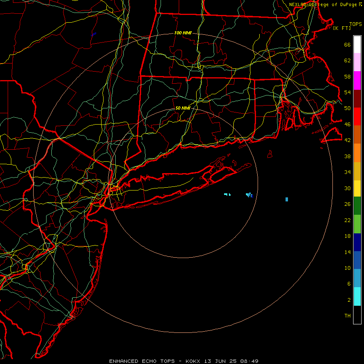Select the magenta legend color band

coord(357,80)
